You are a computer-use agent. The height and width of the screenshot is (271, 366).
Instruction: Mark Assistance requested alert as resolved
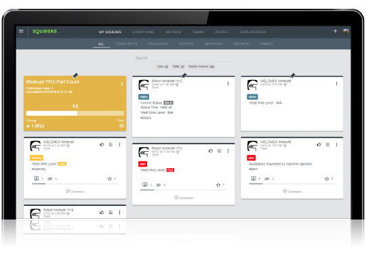point(328,145)
